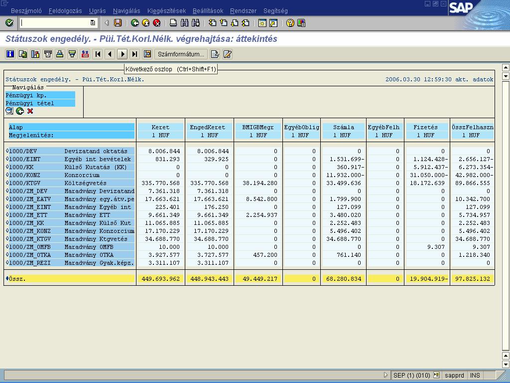The width and height of the screenshot is (510, 383).
Task: Expand the 1000/EINT row
Action: [x=7, y=159]
